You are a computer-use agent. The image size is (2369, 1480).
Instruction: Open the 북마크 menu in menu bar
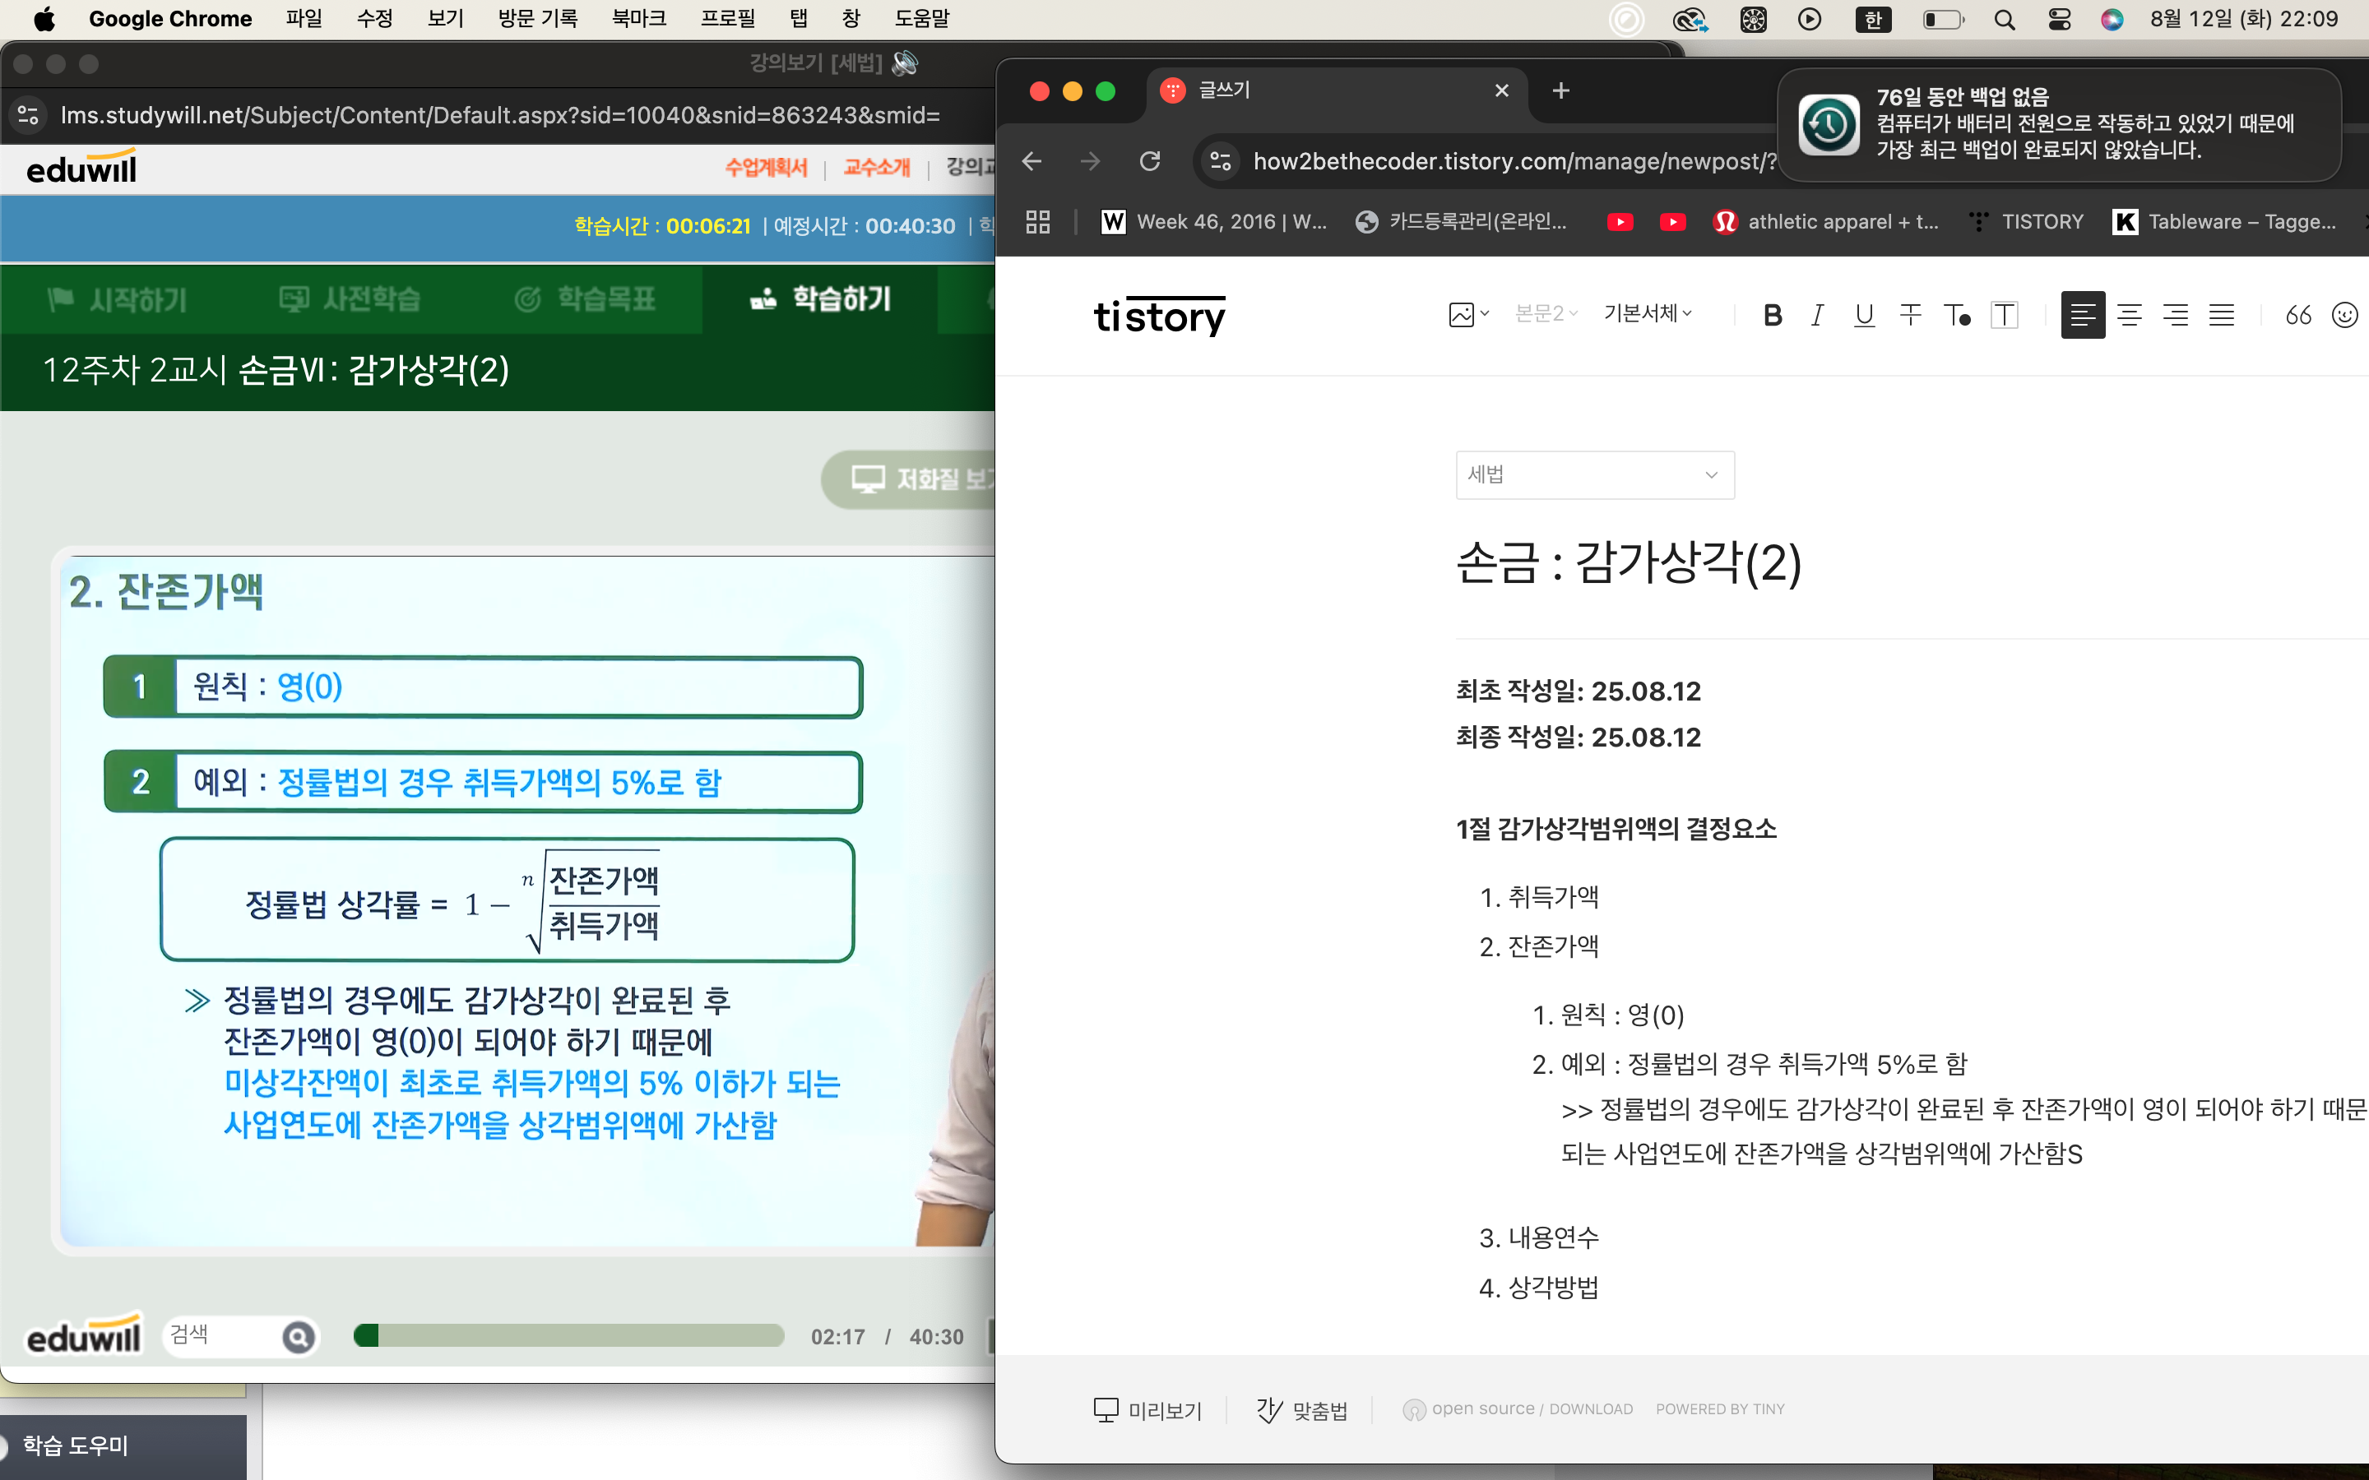638,19
